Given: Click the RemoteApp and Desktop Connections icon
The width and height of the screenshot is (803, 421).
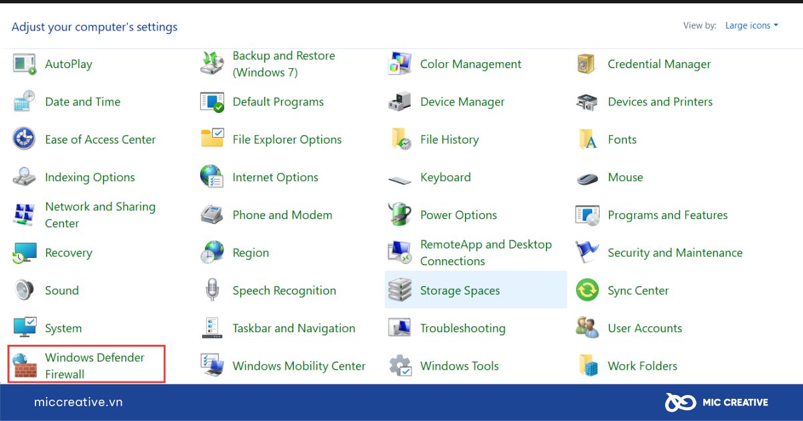Looking at the screenshot, I should pos(399,253).
